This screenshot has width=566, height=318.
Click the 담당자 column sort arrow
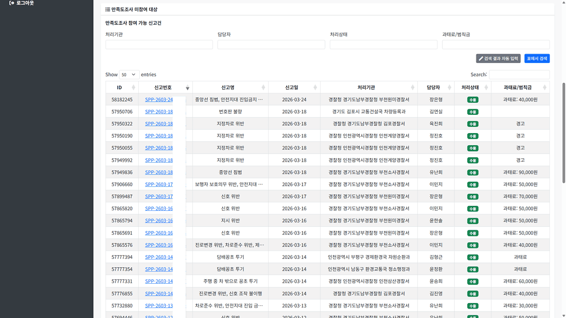pos(448,87)
